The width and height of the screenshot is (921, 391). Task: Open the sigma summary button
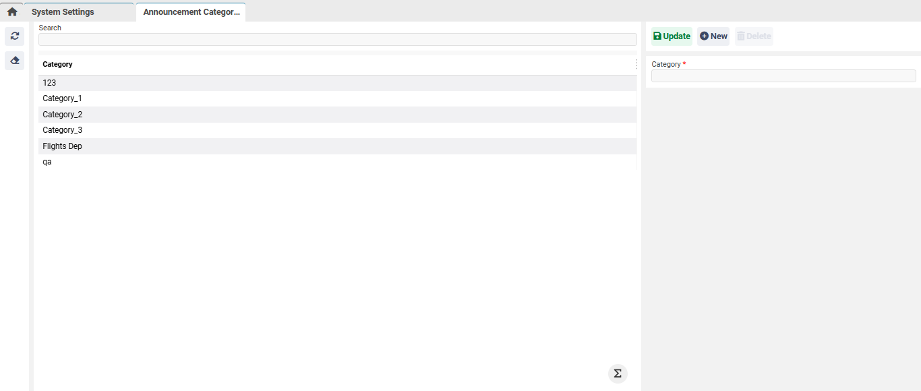click(617, 373)
